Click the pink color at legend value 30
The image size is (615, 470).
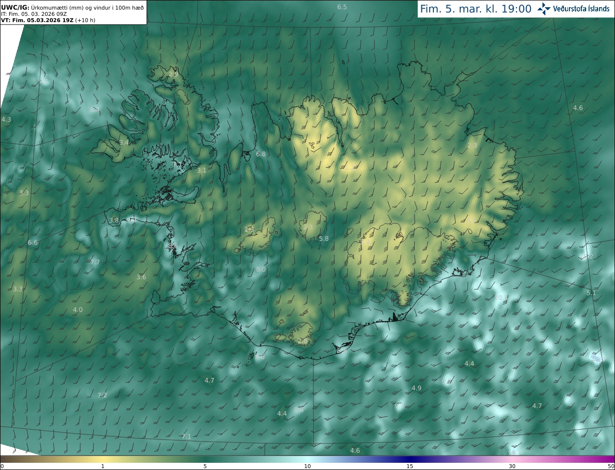pyautogui.click(x=512, y=459)
